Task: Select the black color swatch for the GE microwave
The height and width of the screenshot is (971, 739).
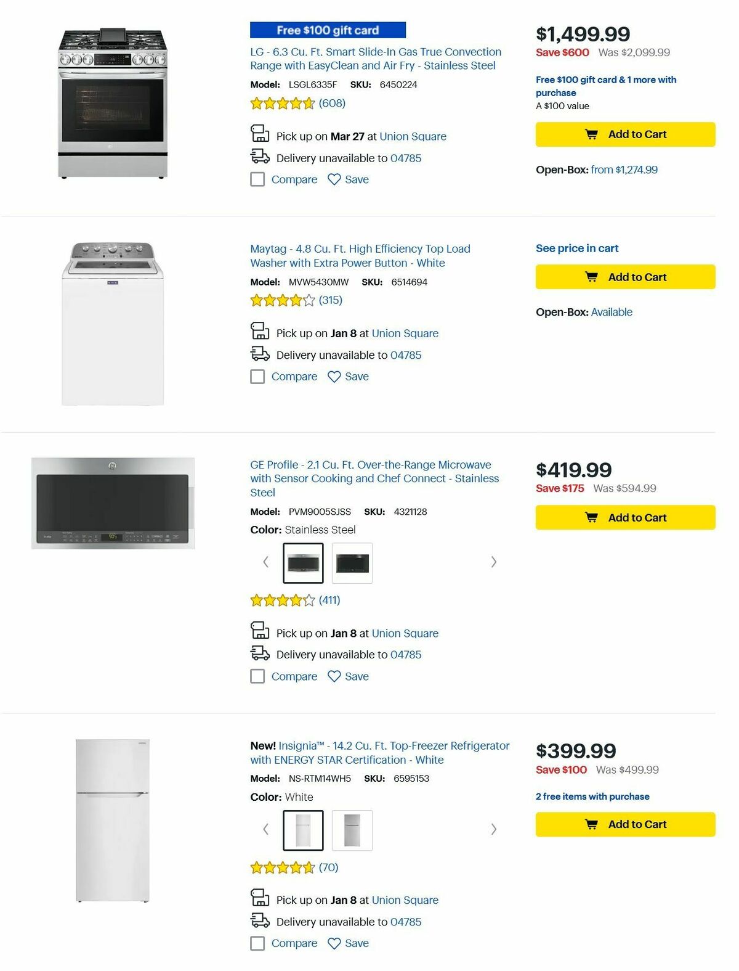Action: coord(352,562)
